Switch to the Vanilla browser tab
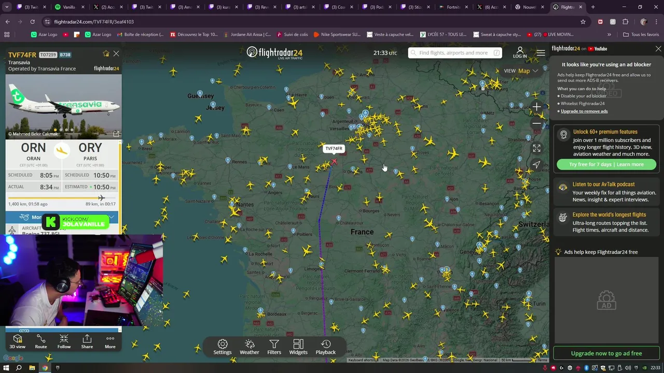The image size is (664, 373). coord(69,7)
